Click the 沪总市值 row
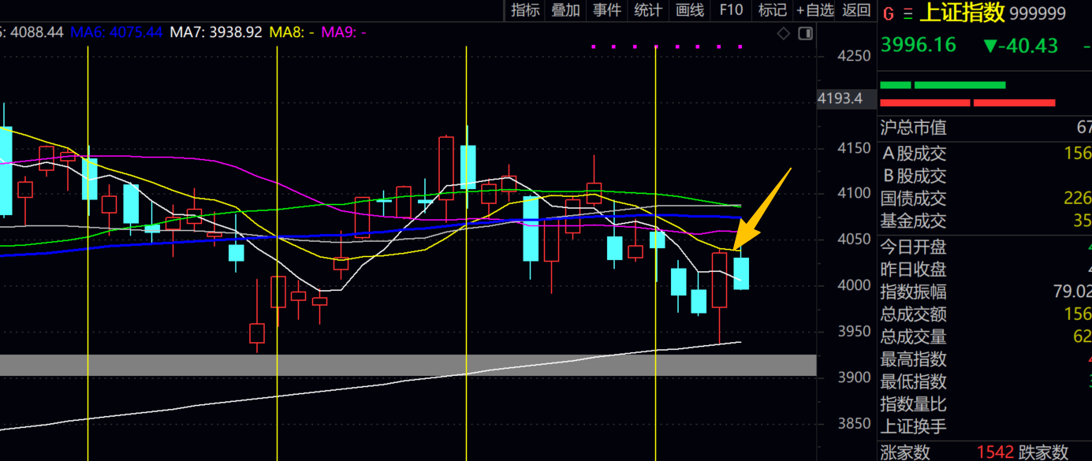 985,128
